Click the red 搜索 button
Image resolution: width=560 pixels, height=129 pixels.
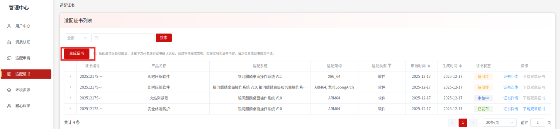(164, 38)
